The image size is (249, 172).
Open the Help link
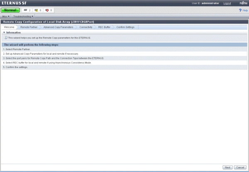(245, 10)
